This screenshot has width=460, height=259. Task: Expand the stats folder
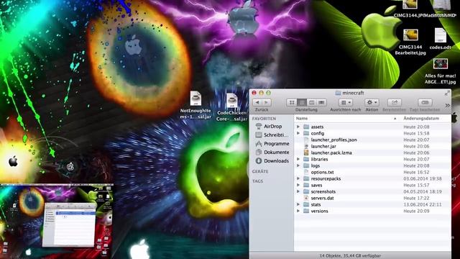[x=298, y=204]
